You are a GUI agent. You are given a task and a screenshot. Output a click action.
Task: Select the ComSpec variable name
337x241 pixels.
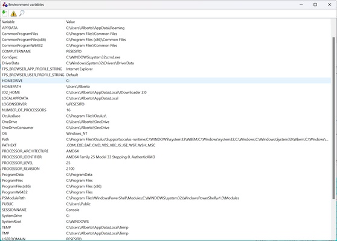[x=10, y=57]
